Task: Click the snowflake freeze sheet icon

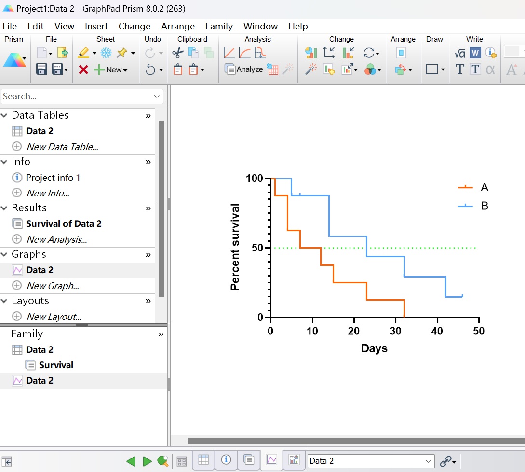Action: coord(106,53)
